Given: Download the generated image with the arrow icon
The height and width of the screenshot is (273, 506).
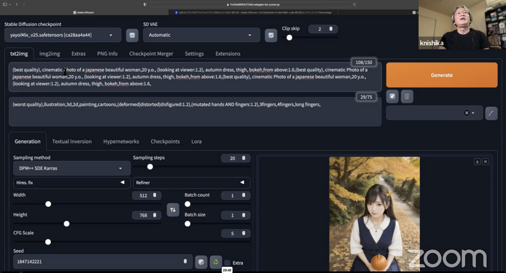Looking at the screenshot, I should tap(477, 162).
